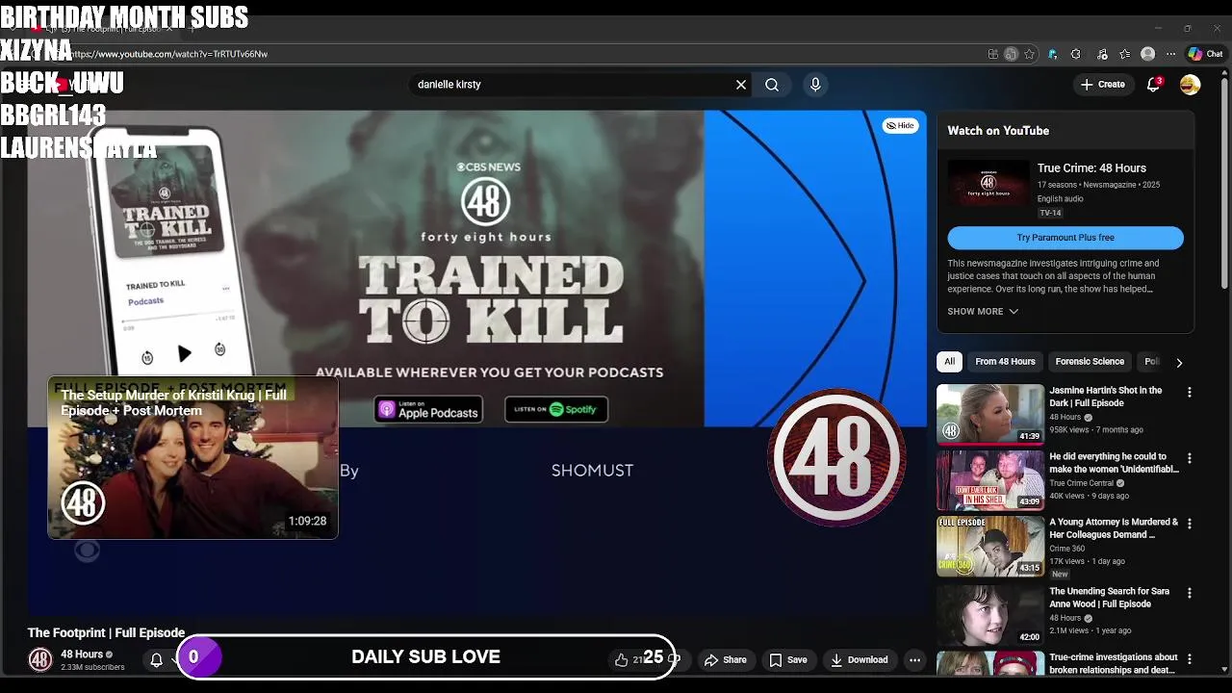Click Try Paramount Plus free button

(x=1065, y=238)
